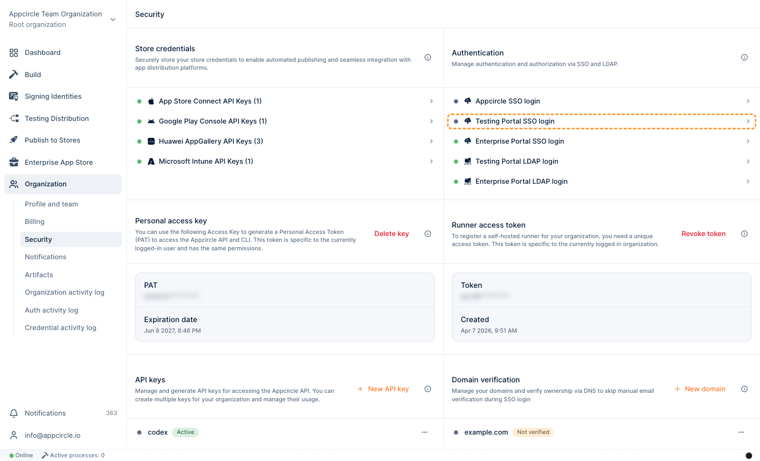Go to Profile and team
The image size is (760, 461).
[51, 204]
